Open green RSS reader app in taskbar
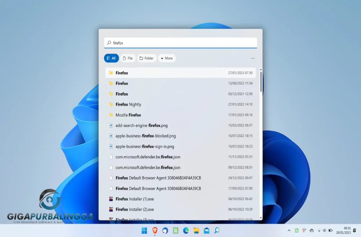Screen dimensions: 361x237 coord(176,230)
